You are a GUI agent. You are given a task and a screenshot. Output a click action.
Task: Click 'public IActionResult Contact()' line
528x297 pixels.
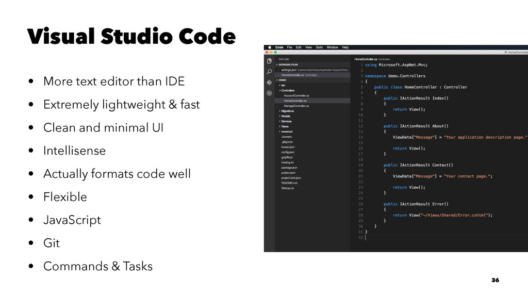pyautogui.click(x=418, y=165)
